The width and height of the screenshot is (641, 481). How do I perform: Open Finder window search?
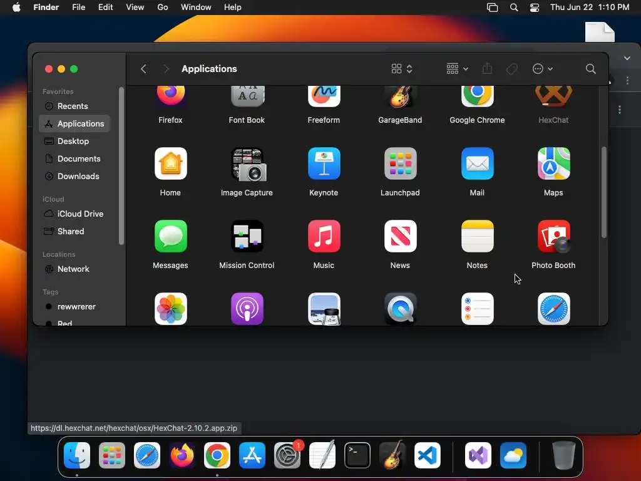click(x=590, y=69)
